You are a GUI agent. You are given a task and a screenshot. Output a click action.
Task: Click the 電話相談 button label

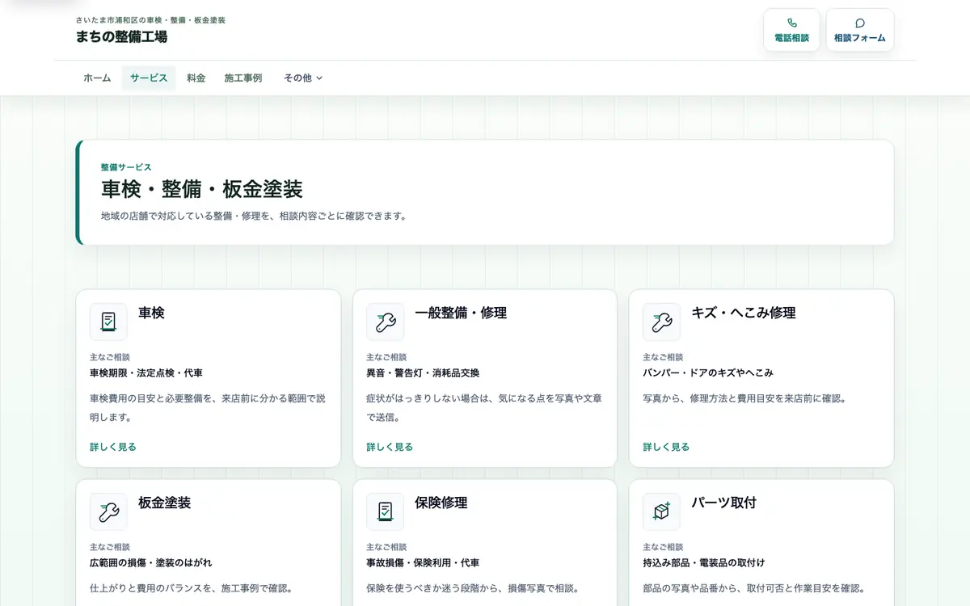(791, 38)
